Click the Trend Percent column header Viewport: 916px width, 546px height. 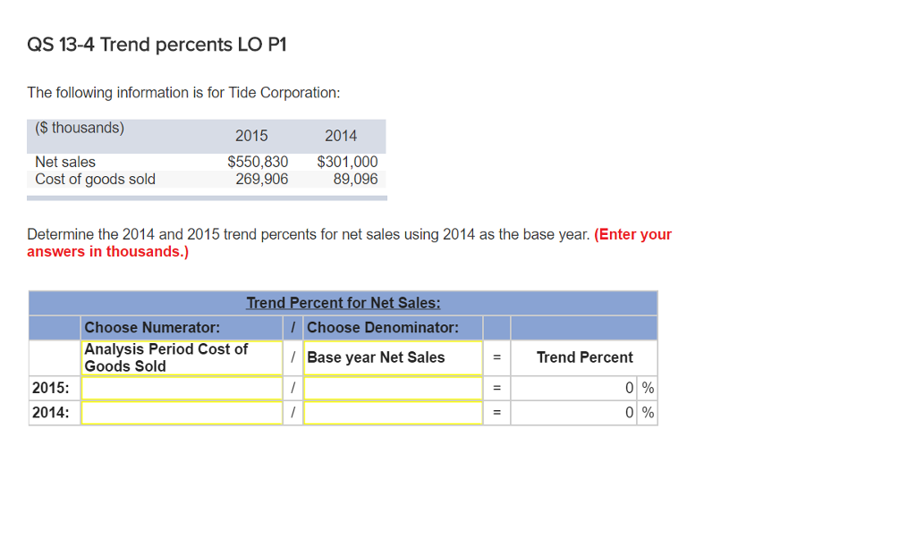[x=584, y=357]
